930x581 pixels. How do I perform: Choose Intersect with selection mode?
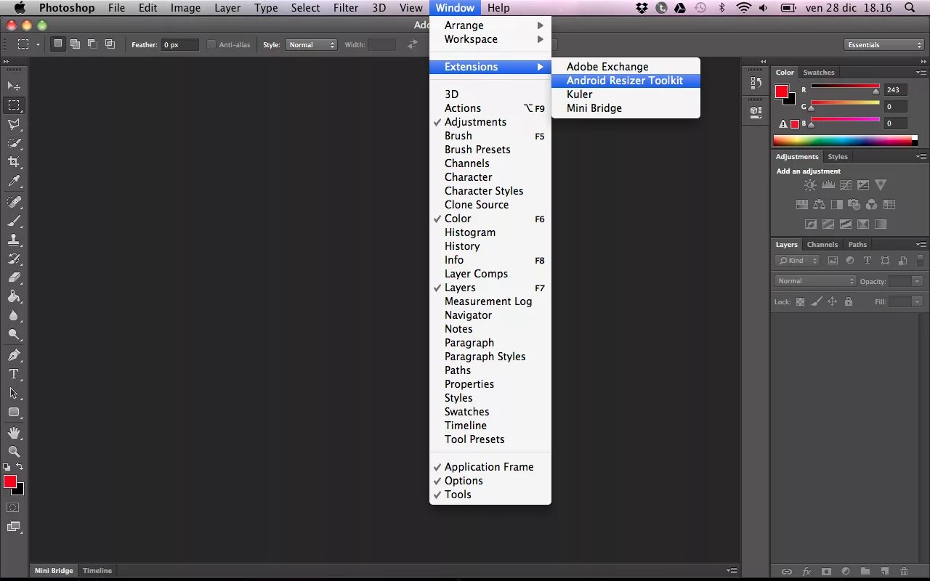(110, 44)
